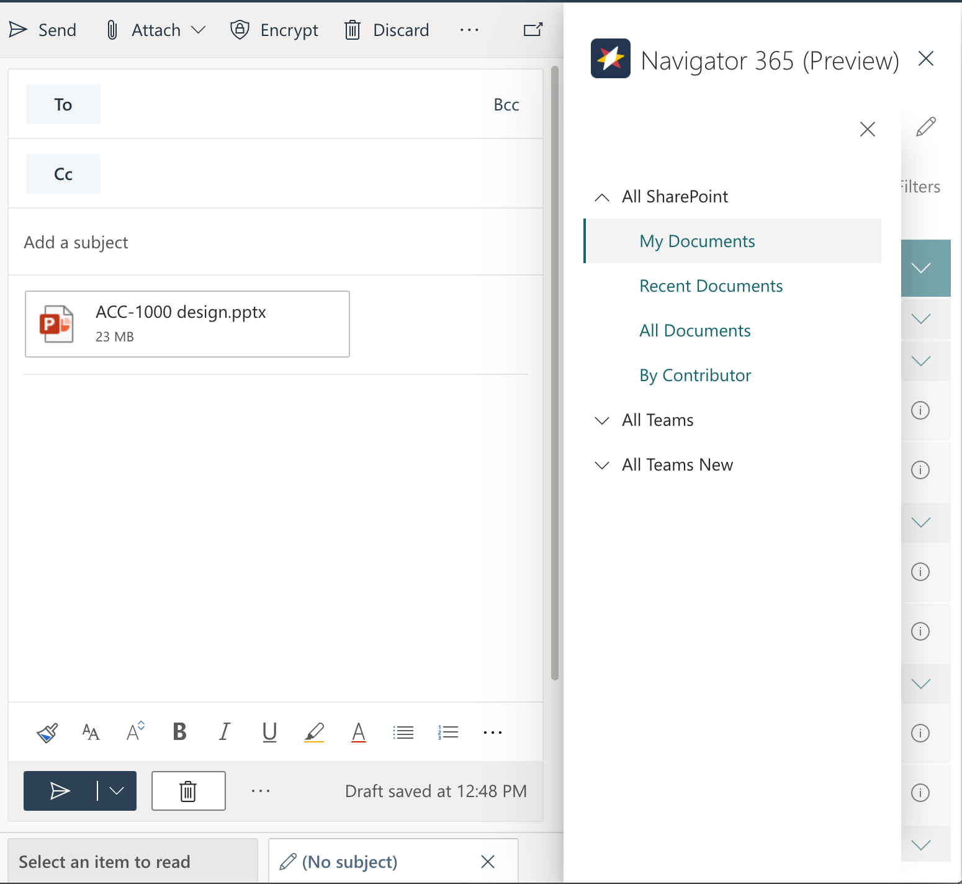Switch to Select an item to read tab
The width and height of the screenshot is (962, 884).
point(133,862)
